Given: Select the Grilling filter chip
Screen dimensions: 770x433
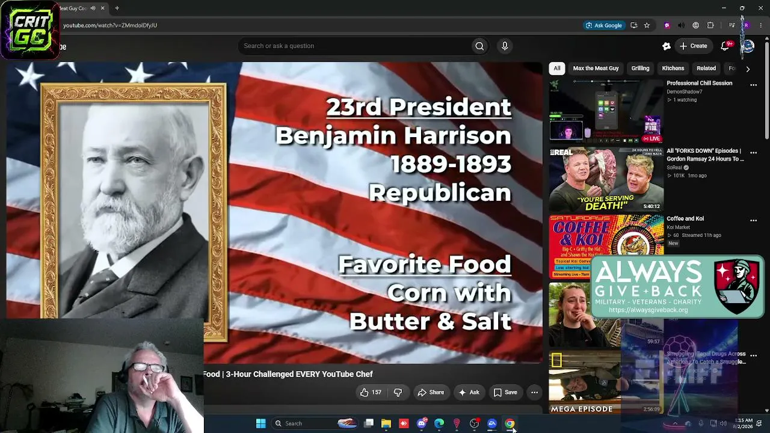Looking at the screenshot, I should click(640, 69).
